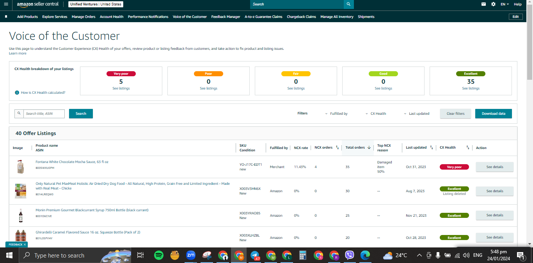The image size is (533, 263).
Task: Expand the CX Health filter
Action: point(376,114)
